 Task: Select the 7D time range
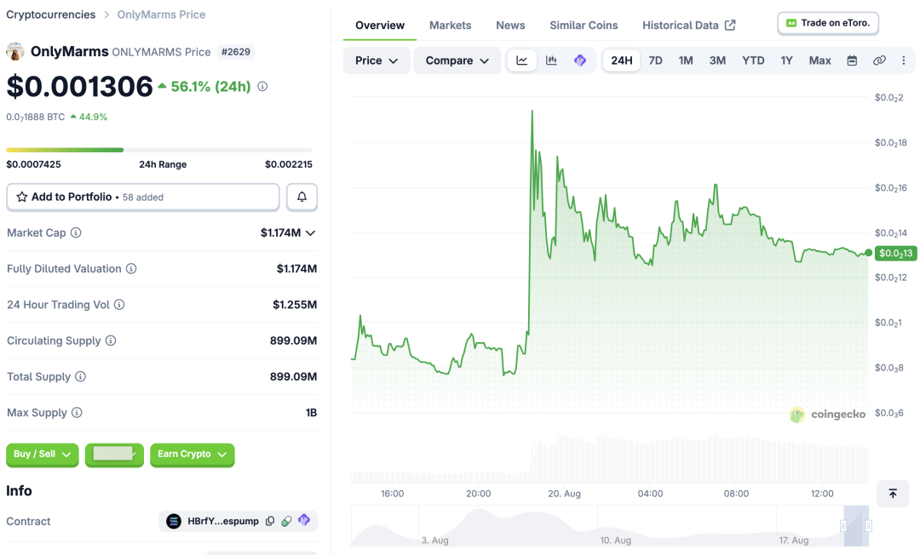[655, 60]
